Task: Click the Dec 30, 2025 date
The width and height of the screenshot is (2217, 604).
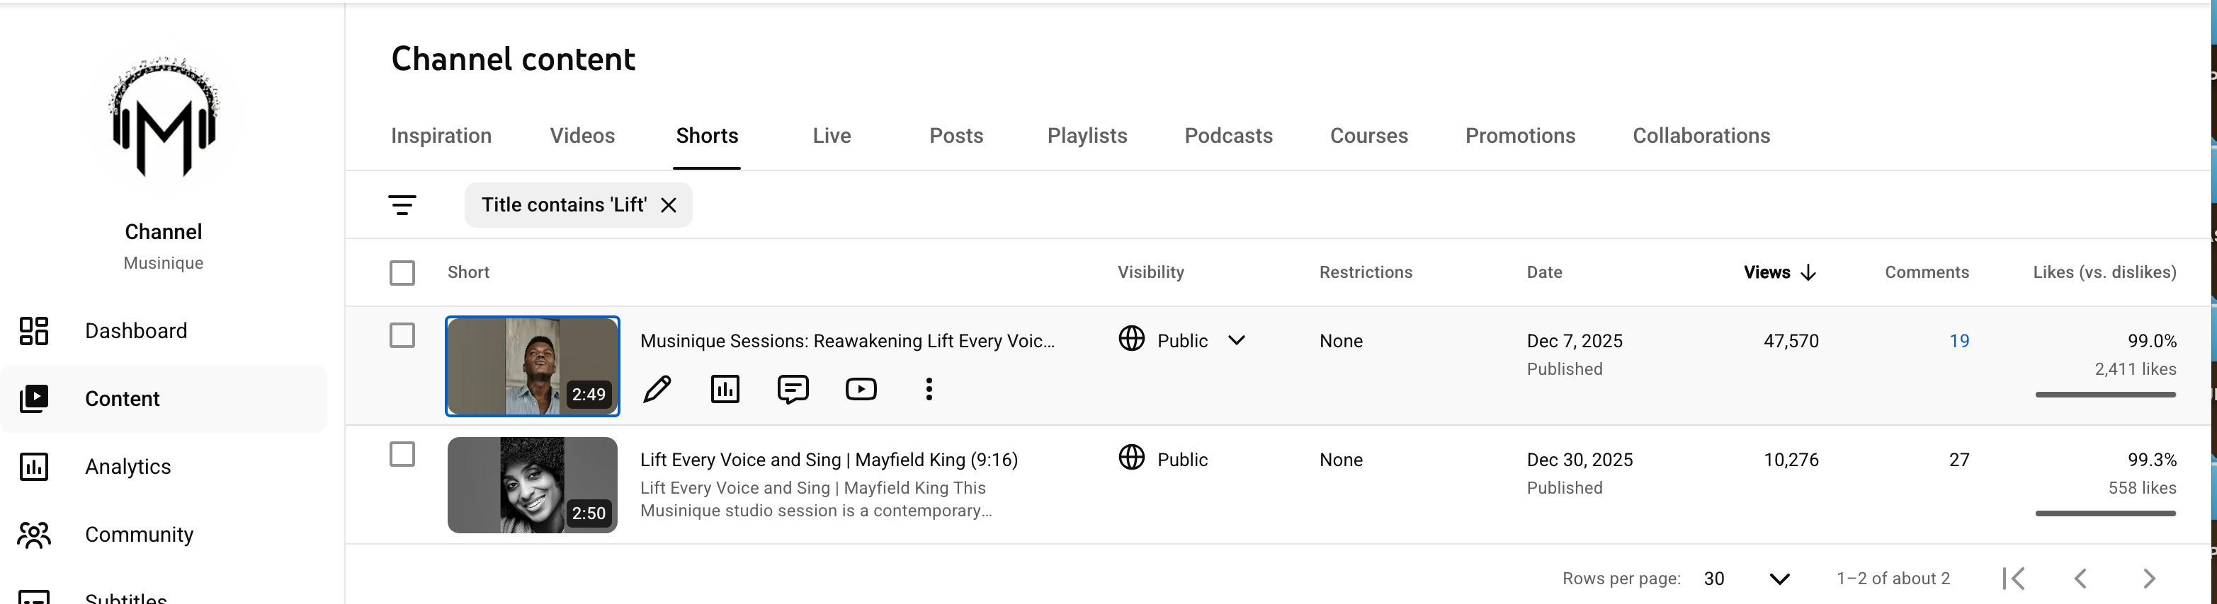Action: click(1580, 460)
